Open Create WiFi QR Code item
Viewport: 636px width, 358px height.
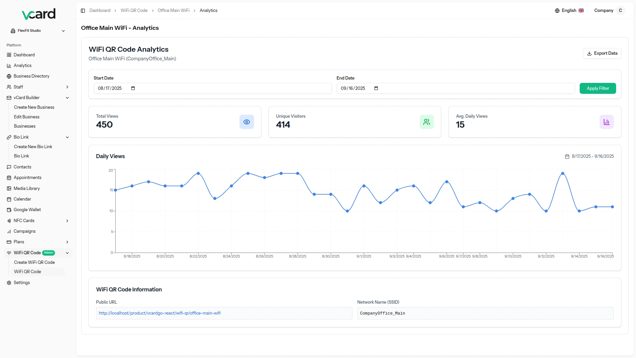(34, 263)
